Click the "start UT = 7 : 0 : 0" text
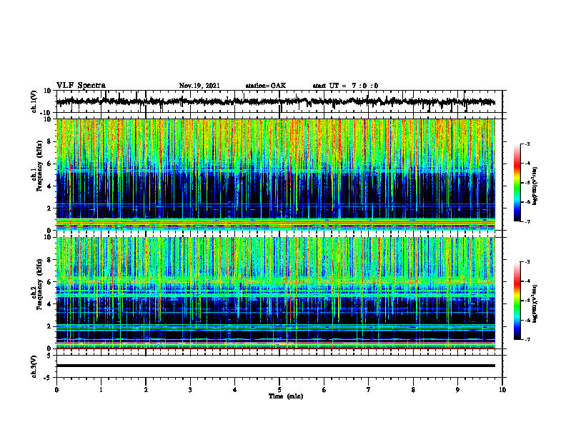Screen dimensions: 566x437 [345, 86]
